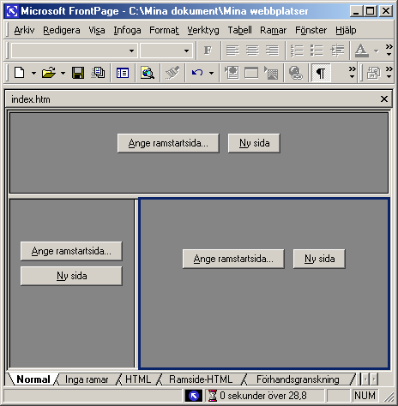This screenshot has height=406, width=398.
Task: Open the Ramar menu
Action: tap(273, 30)
